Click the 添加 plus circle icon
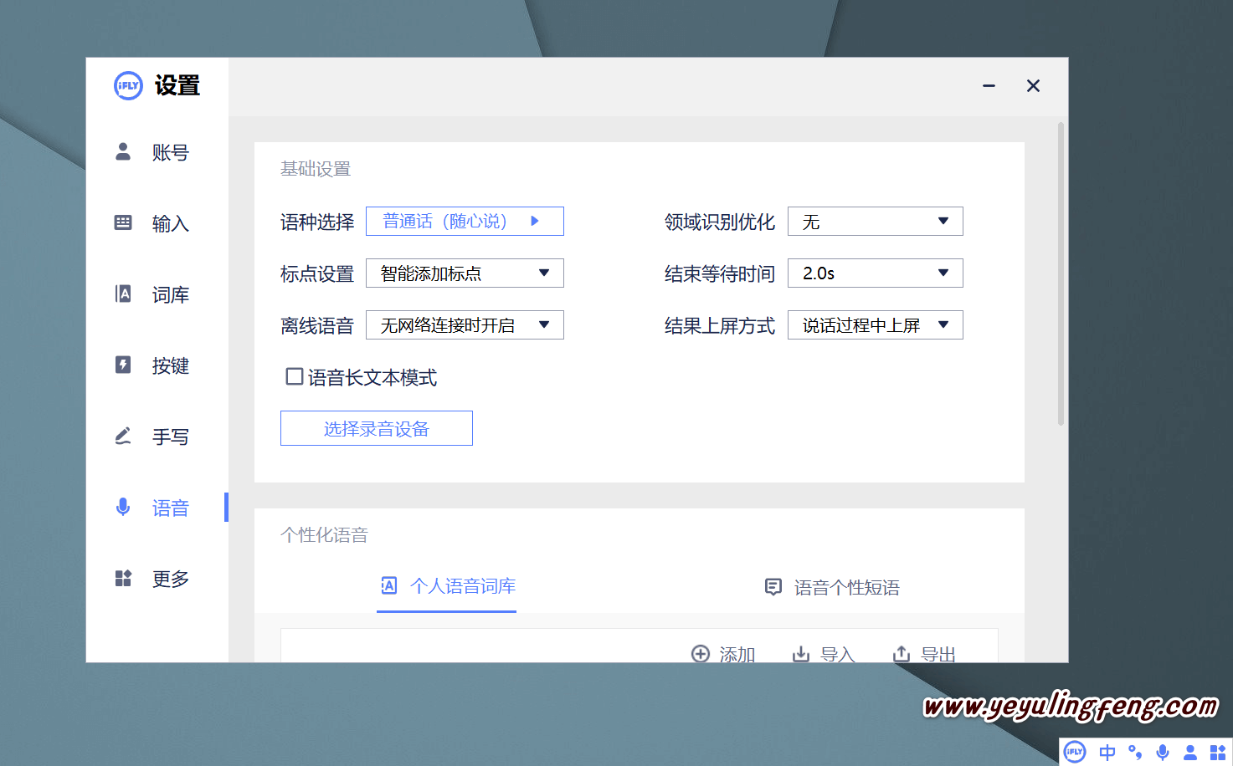This screenshot has height=766, width=1233. [x=701, y=654]
